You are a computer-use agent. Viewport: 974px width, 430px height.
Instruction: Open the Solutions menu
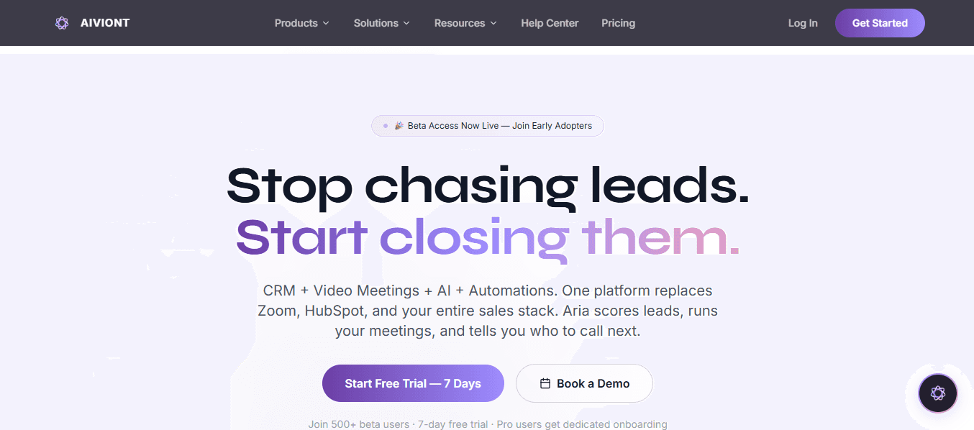[382, 23]
